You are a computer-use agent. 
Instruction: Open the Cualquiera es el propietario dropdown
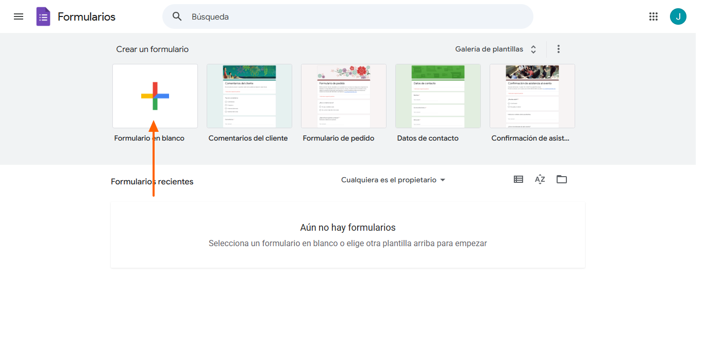tap(393, 180)
